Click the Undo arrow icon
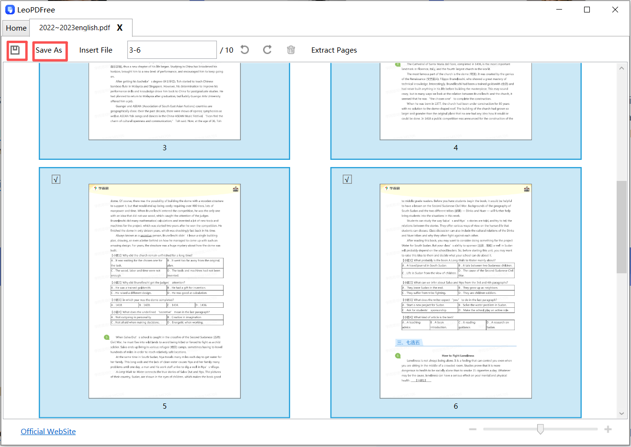This screenshot has height=447, width=631. 244,50
